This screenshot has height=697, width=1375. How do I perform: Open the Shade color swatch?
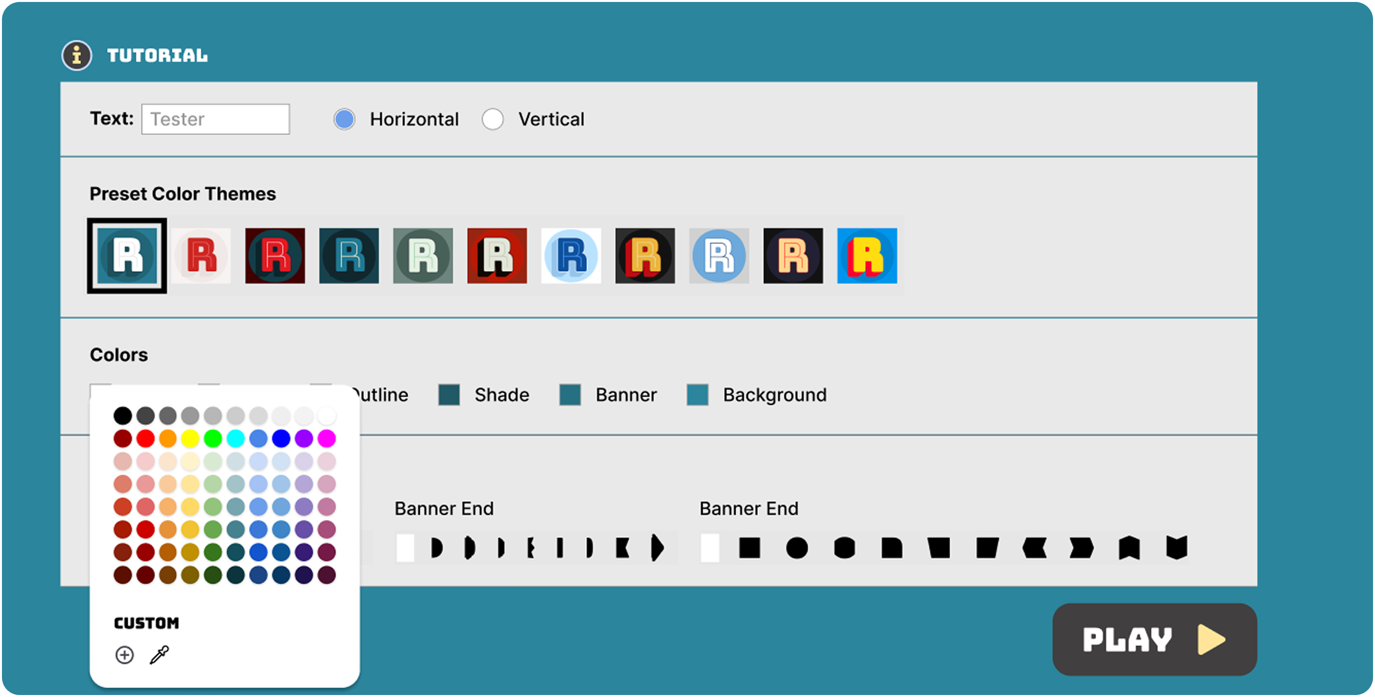pos(449,395)
